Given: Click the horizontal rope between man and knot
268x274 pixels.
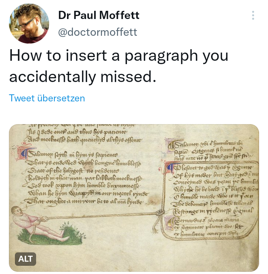Looking at the screenshot, I should [101, 216].
